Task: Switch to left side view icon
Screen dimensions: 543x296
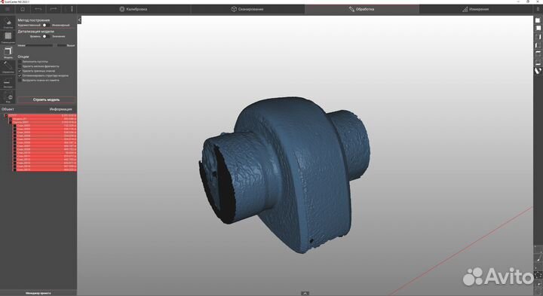Action: pos(538,45)
